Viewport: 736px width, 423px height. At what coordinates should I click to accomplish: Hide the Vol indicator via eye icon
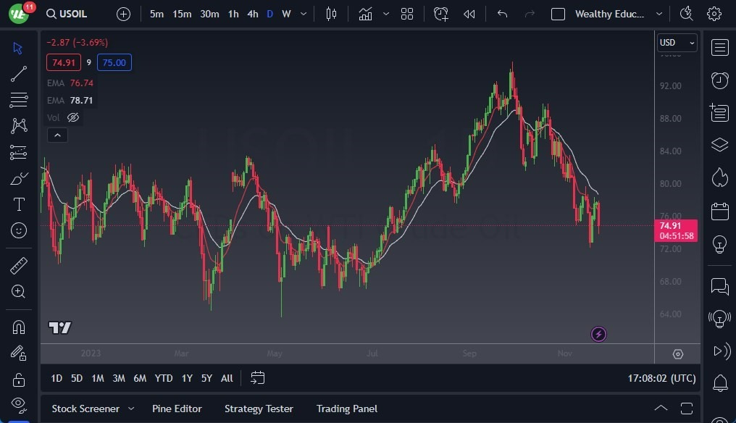point(72,117)
